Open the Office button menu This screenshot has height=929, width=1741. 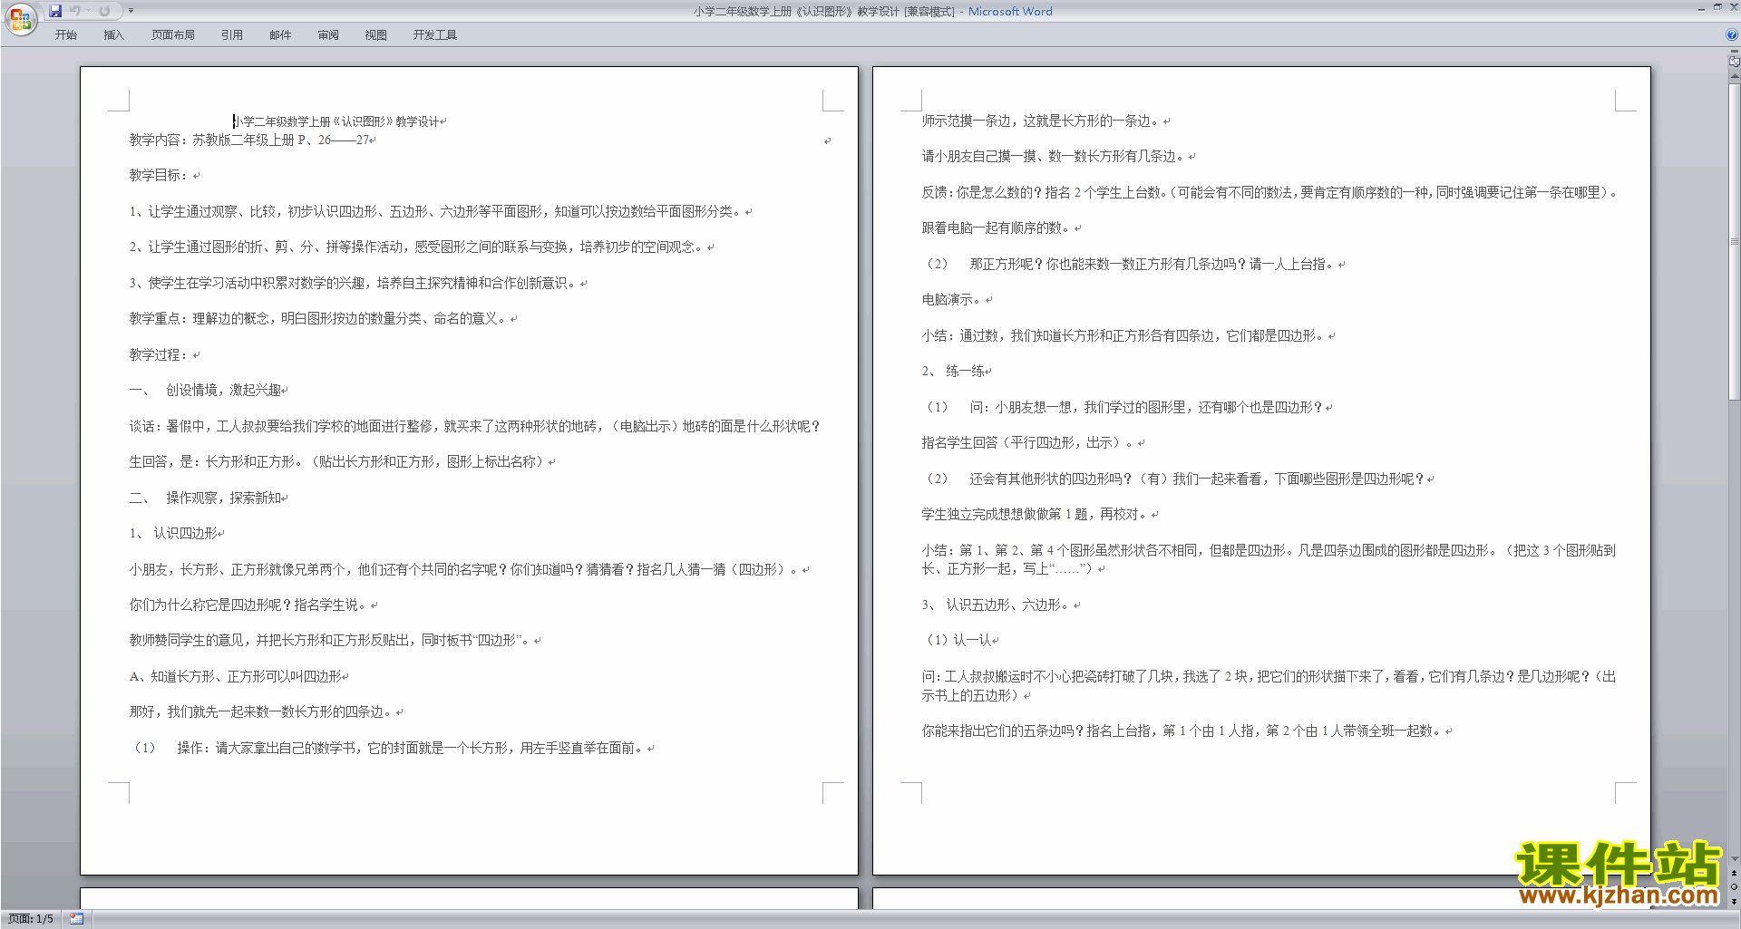20,18
